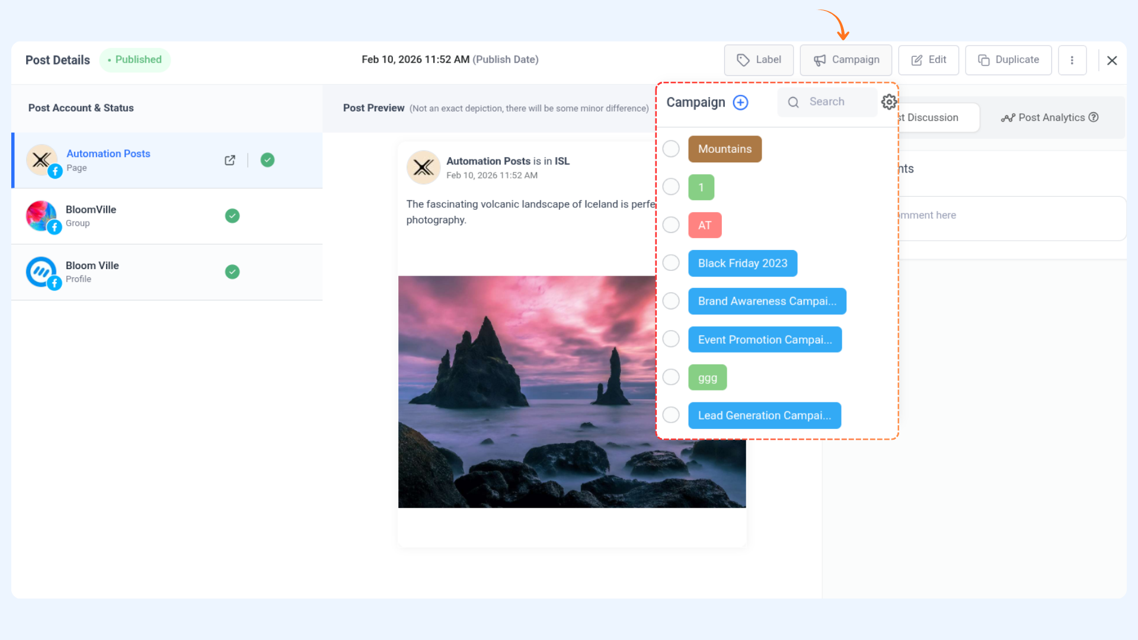This screenshot has width=1138, height=640.
Task: Click the three-dot more options button
Action: (x=1072, y=60)
